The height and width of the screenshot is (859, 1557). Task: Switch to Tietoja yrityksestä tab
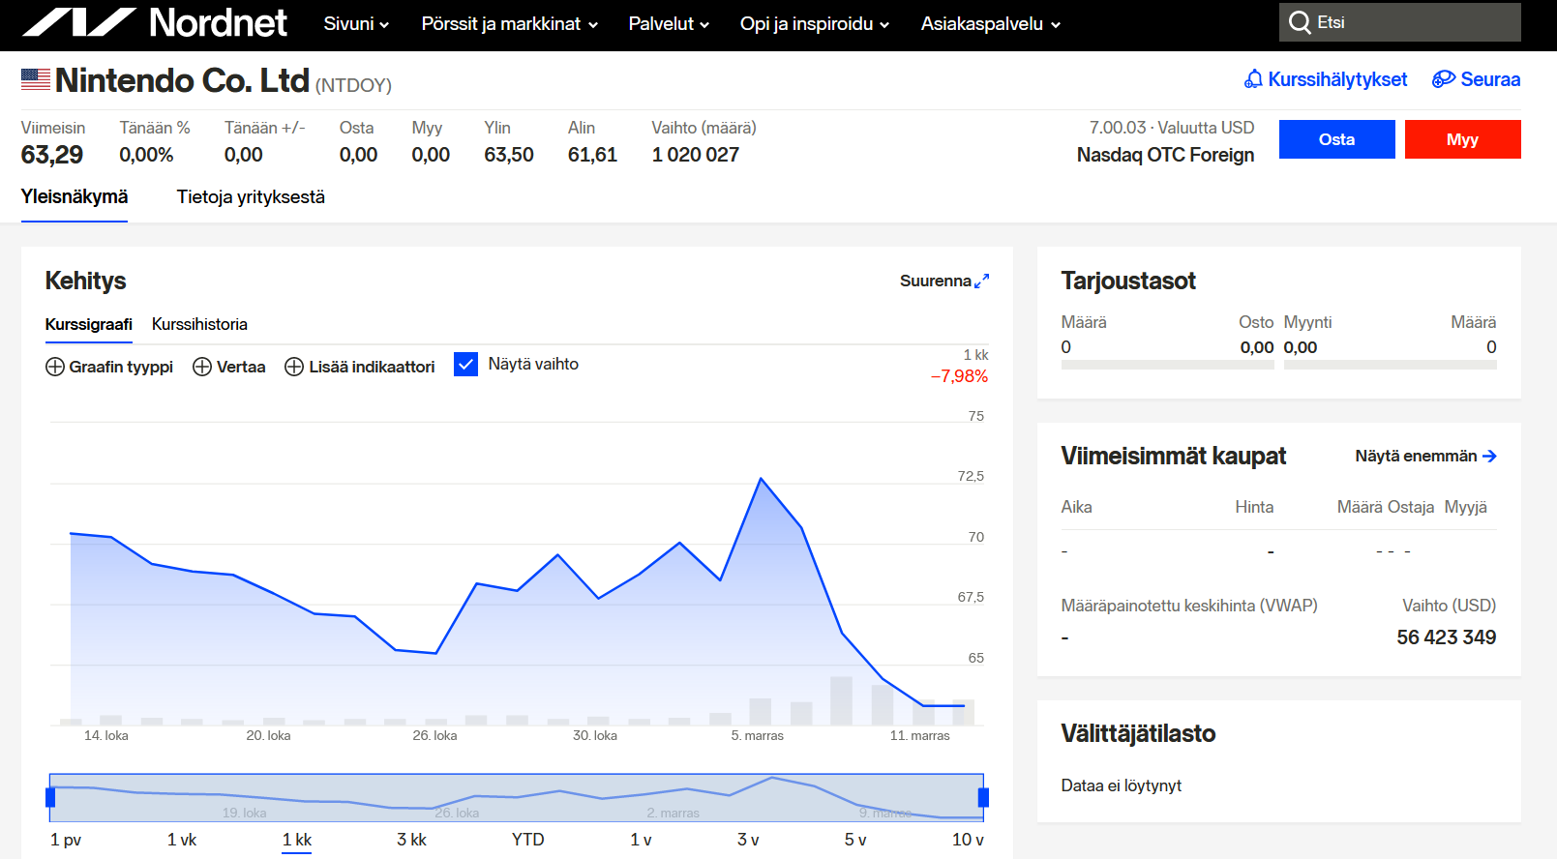coord(251,197)
